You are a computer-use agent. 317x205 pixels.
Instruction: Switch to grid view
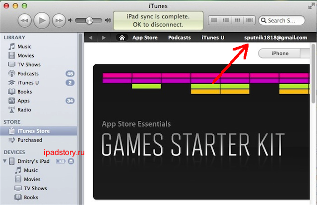coord(238,20)
